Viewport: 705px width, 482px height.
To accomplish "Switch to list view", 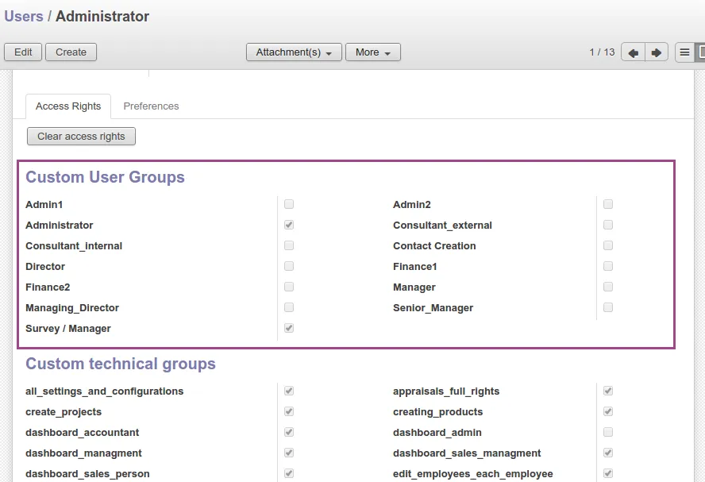I will pyautogui.click(x=684, y=52).
